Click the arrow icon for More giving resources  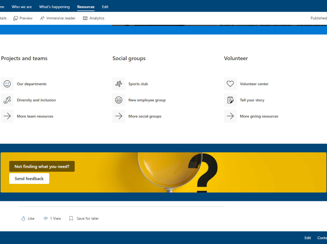pyautogui.click(x=230, y=116)
